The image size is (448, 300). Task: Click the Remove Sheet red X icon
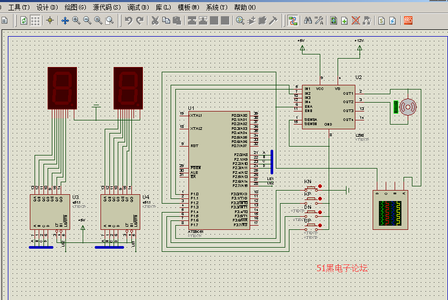(355, 20)
